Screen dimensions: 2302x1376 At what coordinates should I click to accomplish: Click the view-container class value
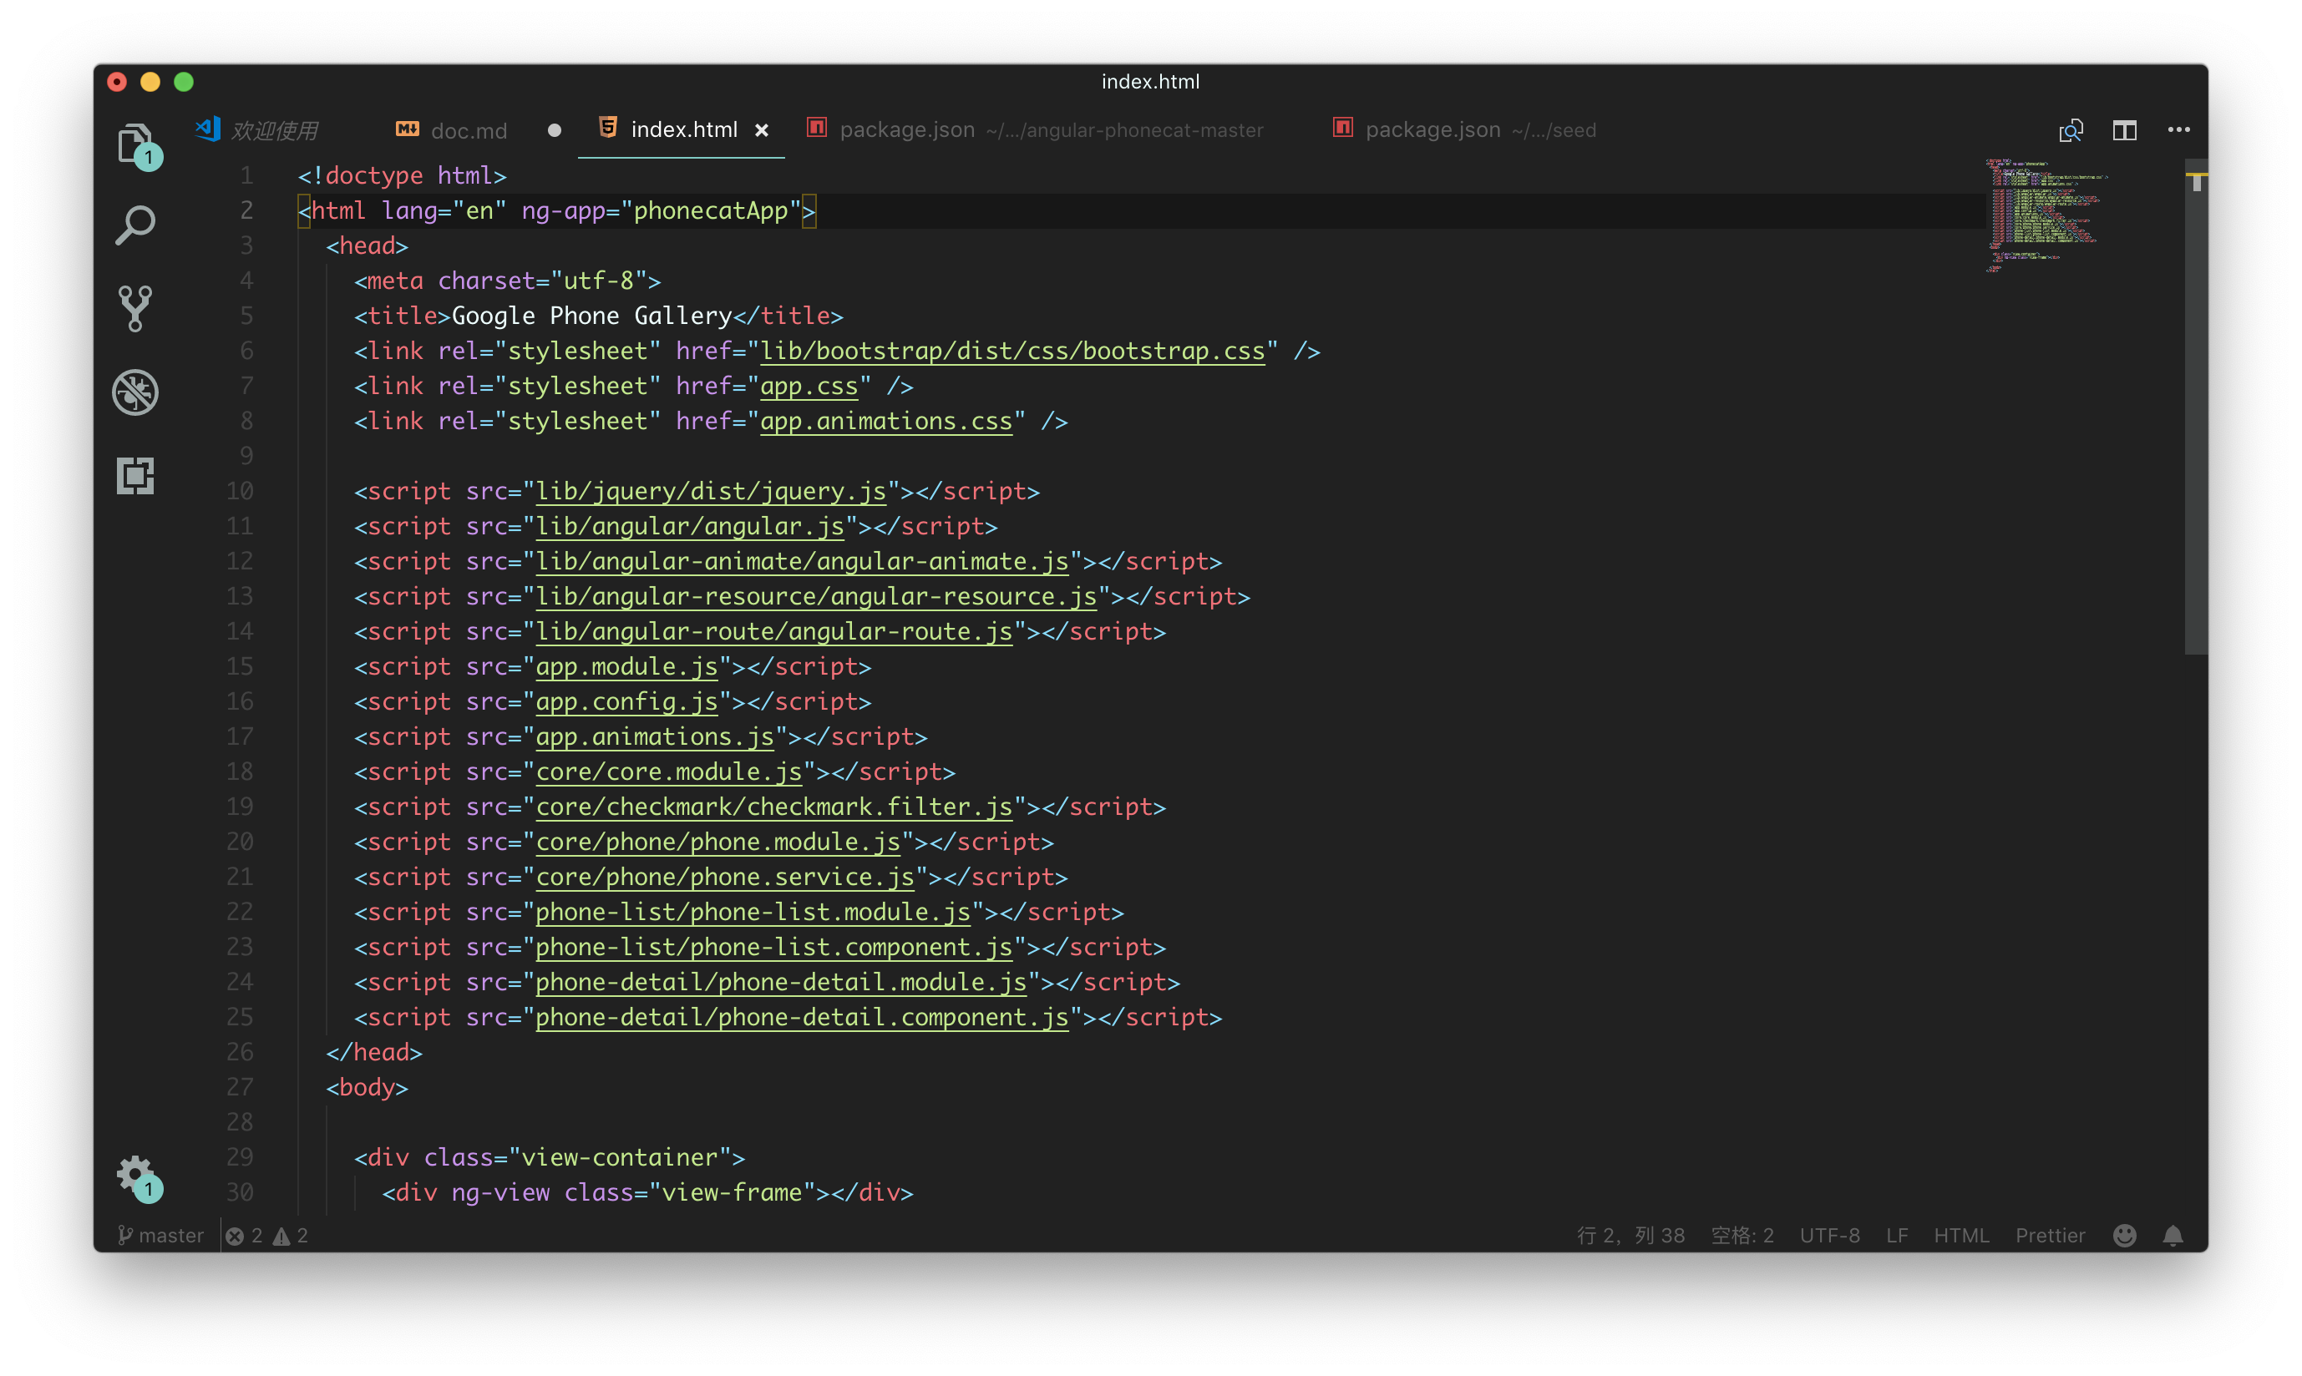tap(620, 1158)
